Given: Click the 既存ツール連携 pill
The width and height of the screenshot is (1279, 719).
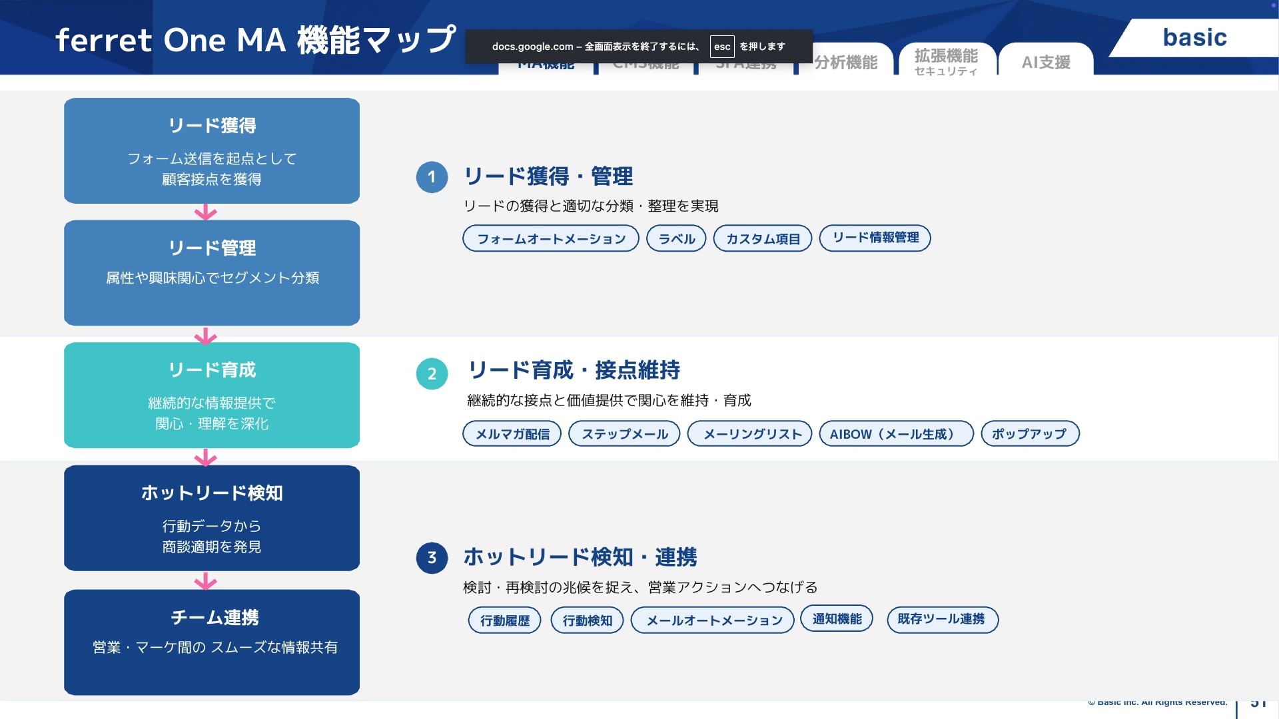Looking at the screenshot, I should (942, 620).
